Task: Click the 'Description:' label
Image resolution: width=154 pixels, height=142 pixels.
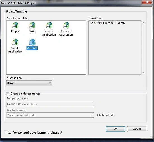Action: click(96, 18)
